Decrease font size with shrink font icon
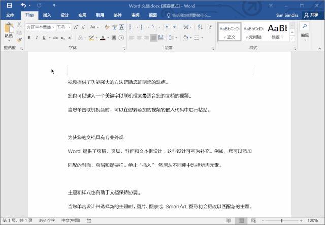Image resolution: width=325 pixels, height=225 pixels. coord(83,27)
